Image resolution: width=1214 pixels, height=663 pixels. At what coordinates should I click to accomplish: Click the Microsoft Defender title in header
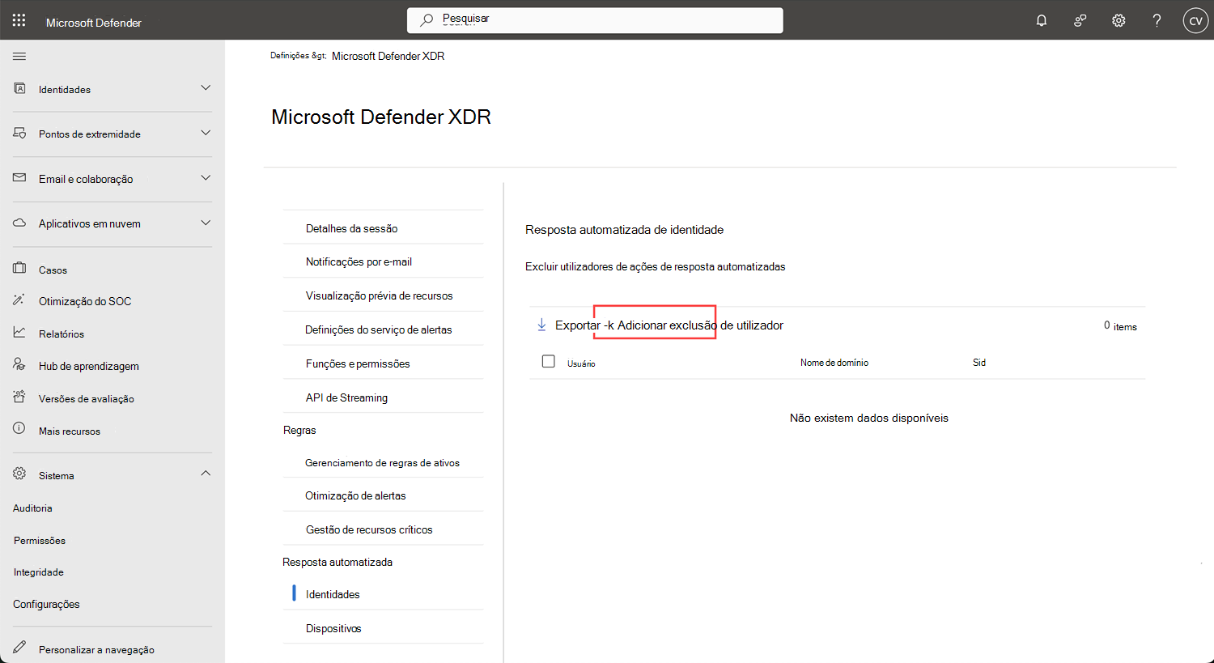point(94,23)
